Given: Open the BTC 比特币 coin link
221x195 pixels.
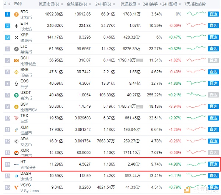Looking at the screenshot, I should (26, 14).
